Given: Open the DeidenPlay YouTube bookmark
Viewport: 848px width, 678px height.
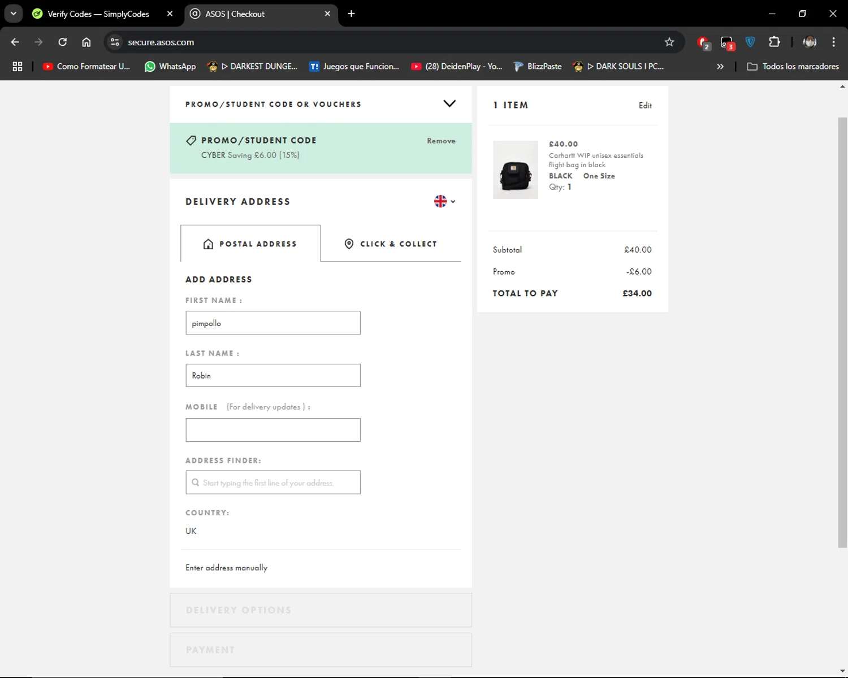Looking at the screenshot, I should pyautogui.click(x=457, y=66).
